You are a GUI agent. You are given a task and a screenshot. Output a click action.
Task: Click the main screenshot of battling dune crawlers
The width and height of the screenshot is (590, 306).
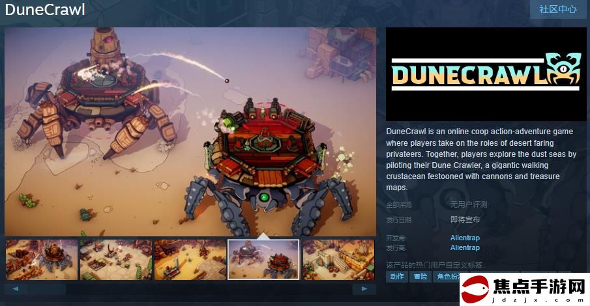pyautogui.click(x=190, y=132)
